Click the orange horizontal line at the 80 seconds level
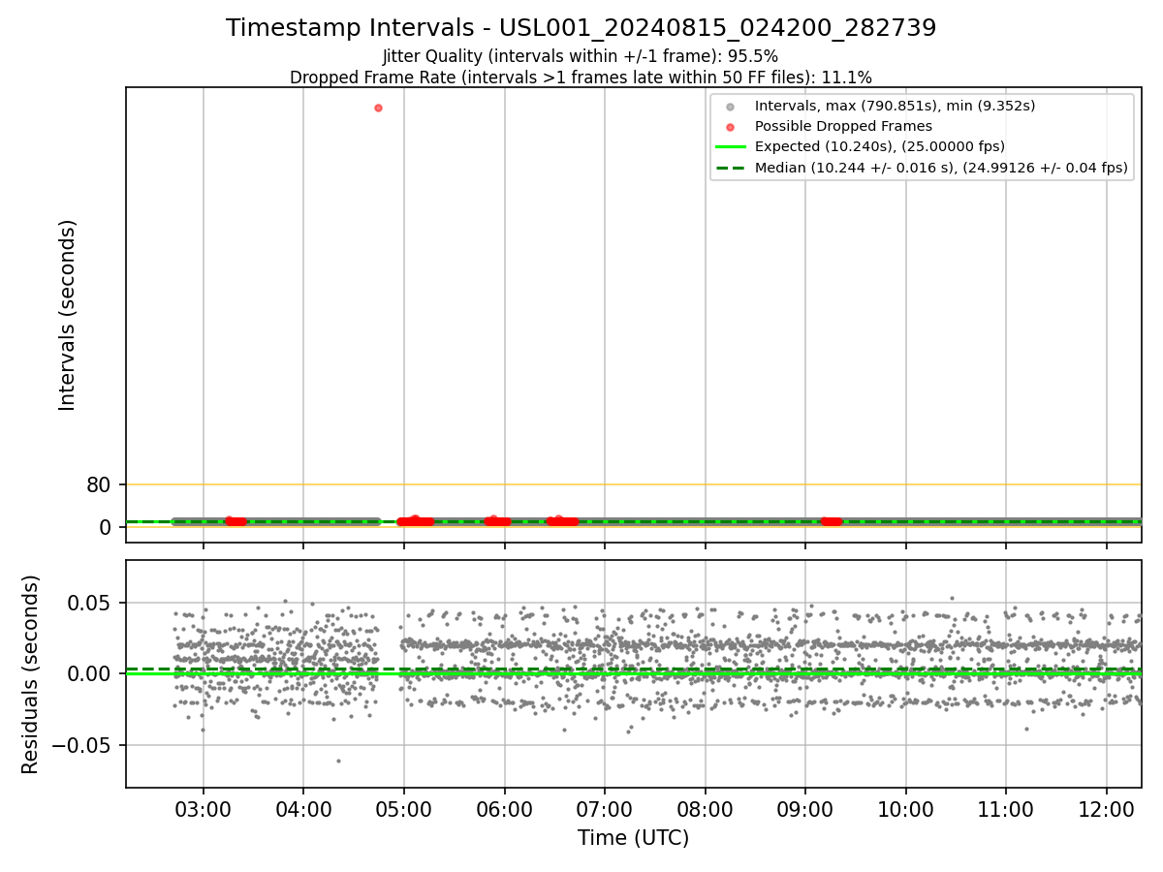 click(x=633, y=484)
